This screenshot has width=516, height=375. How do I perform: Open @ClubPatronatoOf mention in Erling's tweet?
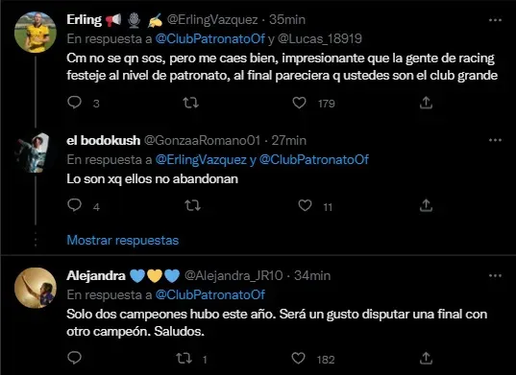coord(209,38)
